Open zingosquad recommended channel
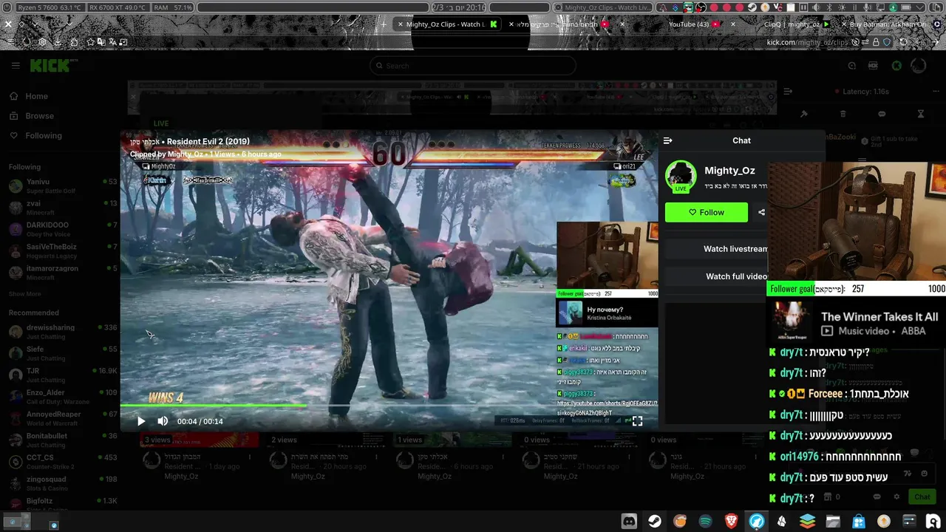The height and width of the screenshot is (532, 946). click(x=63, y=483)
